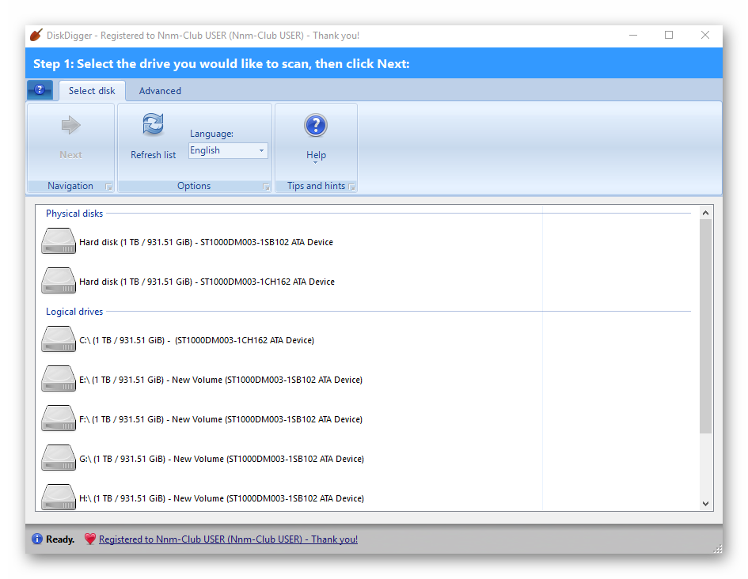This screenshot has width=748, height=579.
Task: Click the G:\ drive icon
Action: coord(59,458)
